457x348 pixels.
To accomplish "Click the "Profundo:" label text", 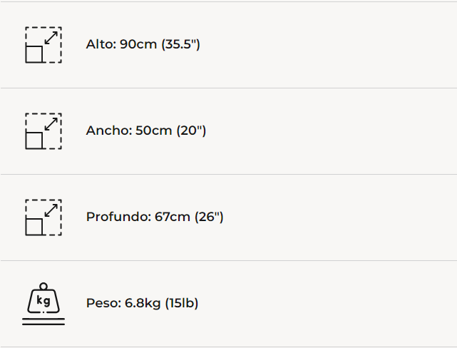I will click(x=118, y=217).
